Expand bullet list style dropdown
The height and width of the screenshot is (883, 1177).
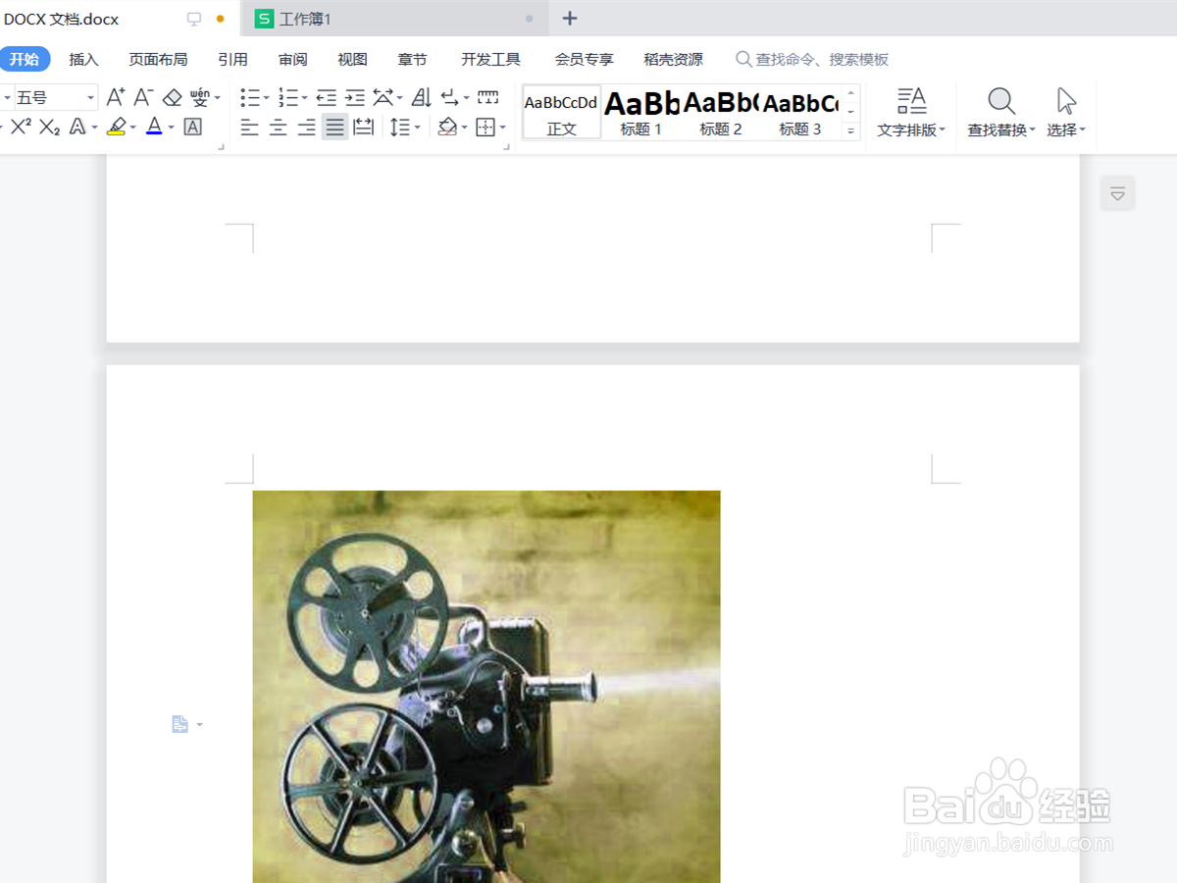point(267,98)
